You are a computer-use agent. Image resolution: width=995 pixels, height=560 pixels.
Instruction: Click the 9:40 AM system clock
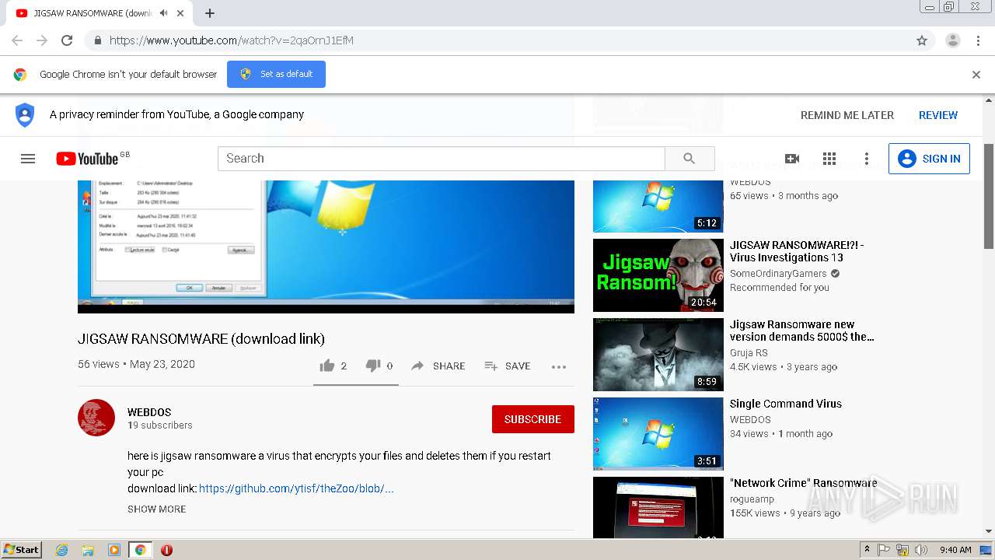pos(955,550)
